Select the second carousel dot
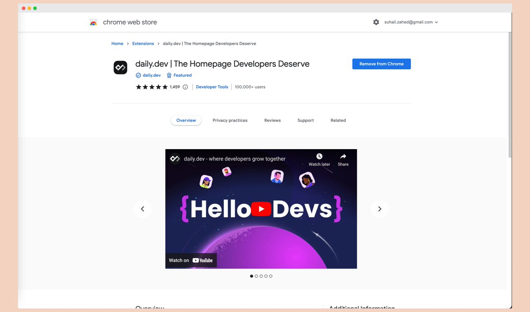The width and height of the screenshot is (530, 312). pos(257,276)
